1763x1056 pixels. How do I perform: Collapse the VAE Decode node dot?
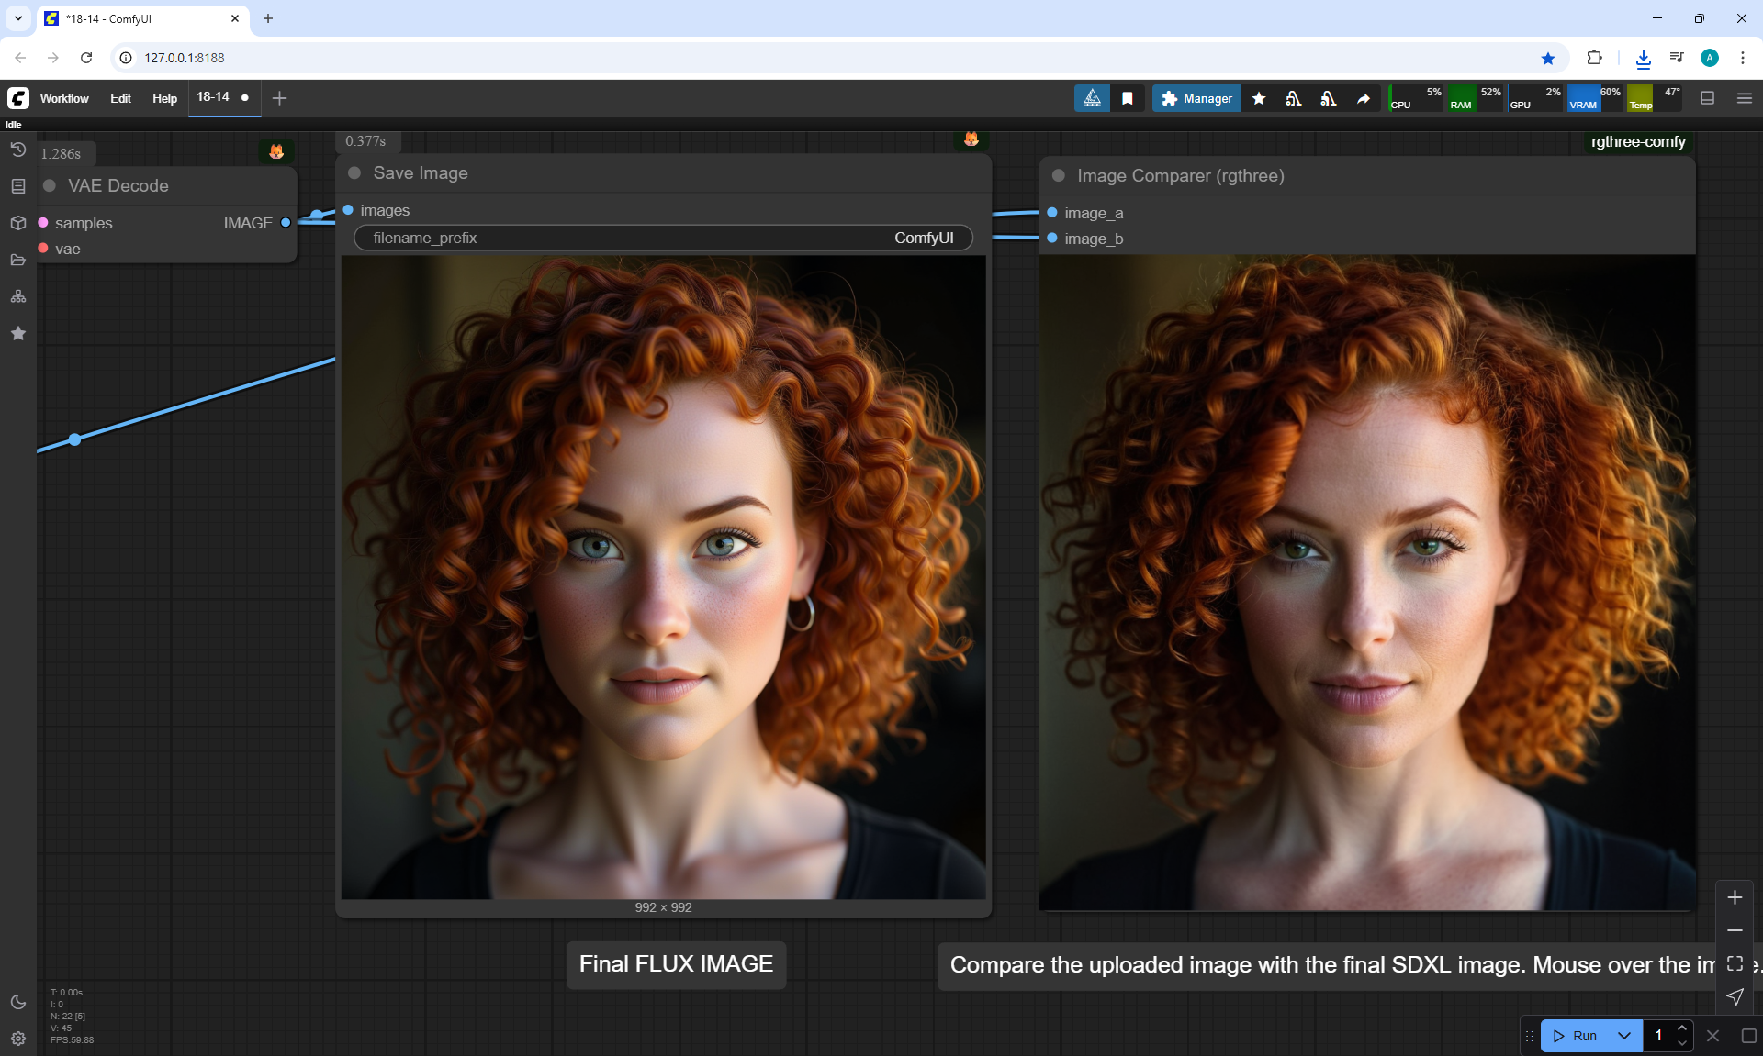click(50, 185)
